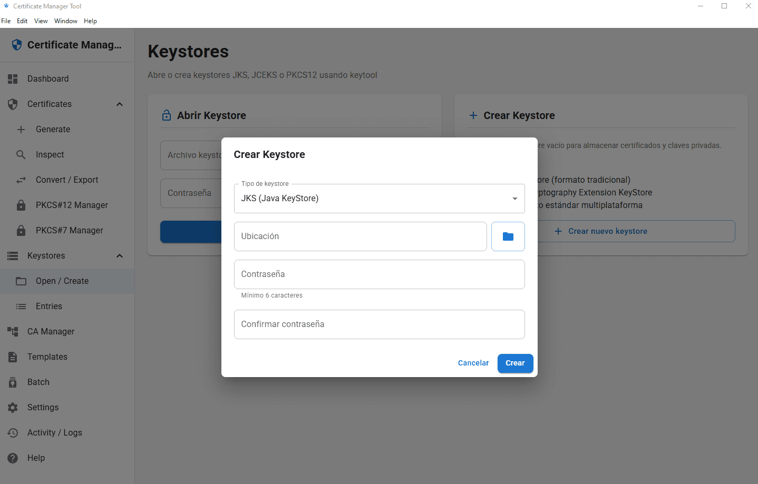The height and width of the screenshot is (484, 758).
Task: Click the Batch processing icon
Action: pos(13,382)
